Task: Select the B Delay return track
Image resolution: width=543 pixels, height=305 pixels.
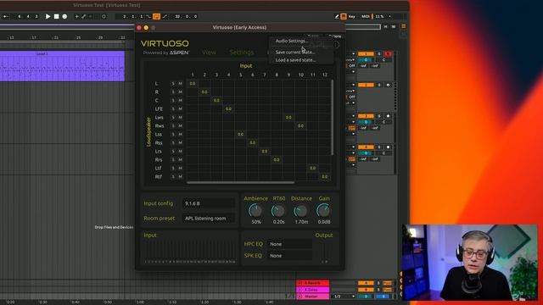Action: 313,290
